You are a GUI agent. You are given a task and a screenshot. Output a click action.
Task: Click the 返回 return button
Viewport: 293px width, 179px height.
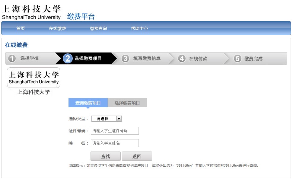(x=137, y=156)
